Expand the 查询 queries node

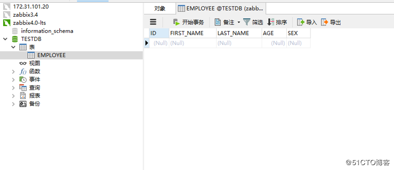[13, 88]
